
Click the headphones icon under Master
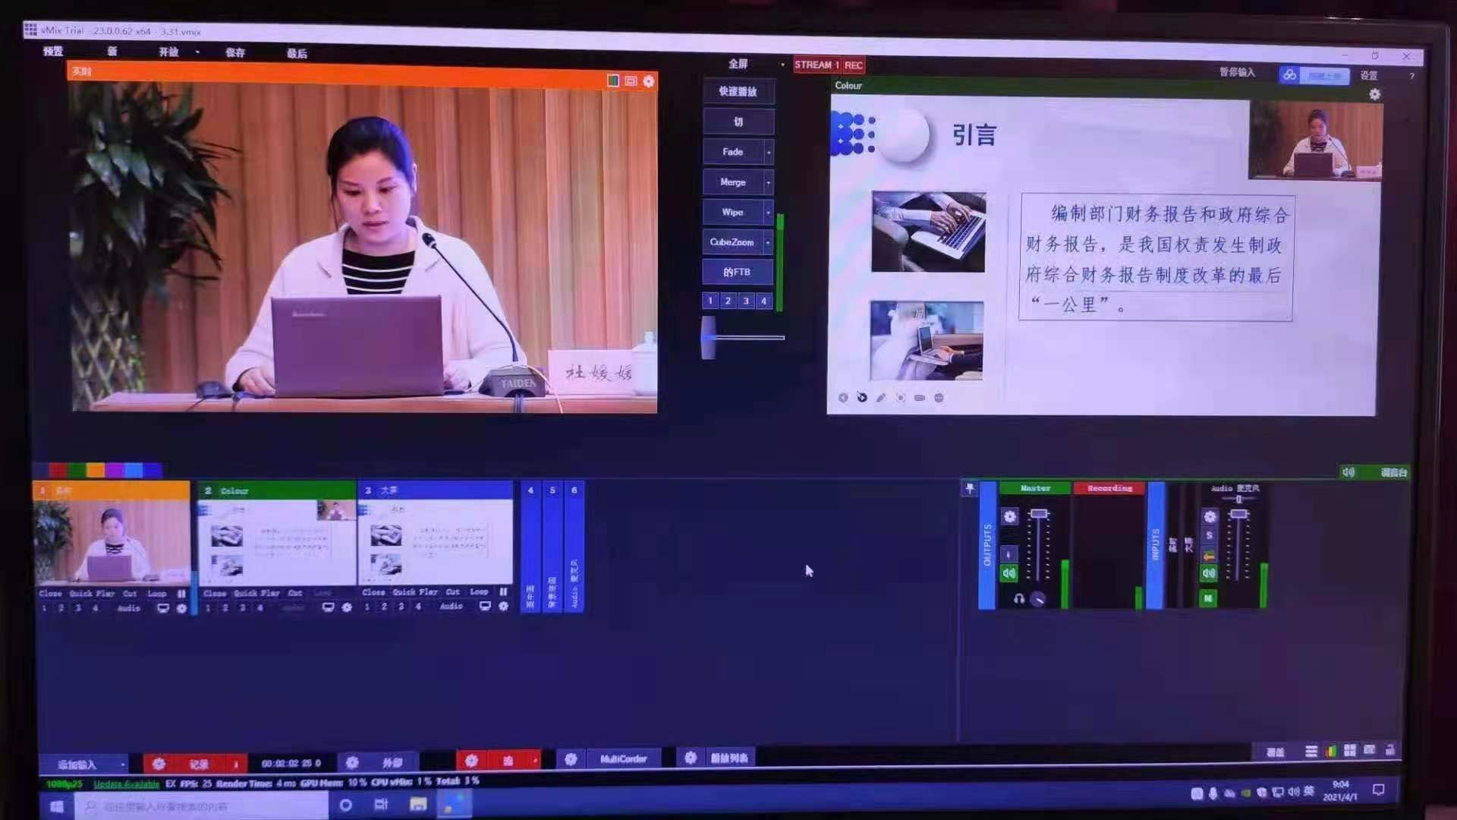click(1018, 599)
